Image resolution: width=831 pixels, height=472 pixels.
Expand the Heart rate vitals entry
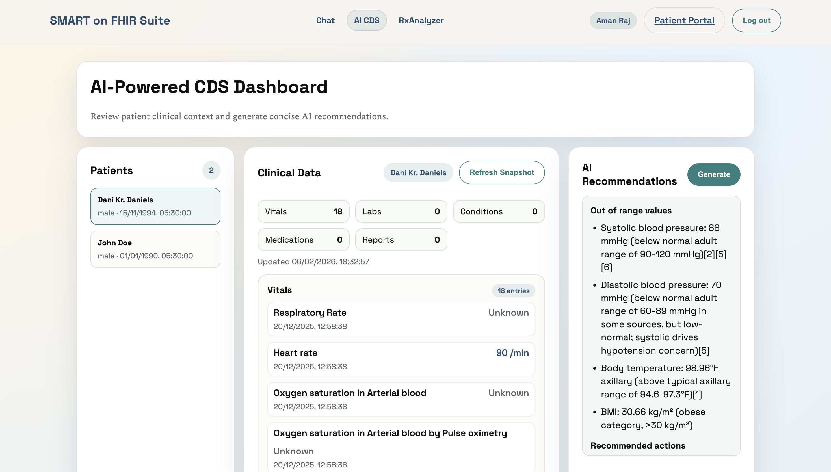401,359
